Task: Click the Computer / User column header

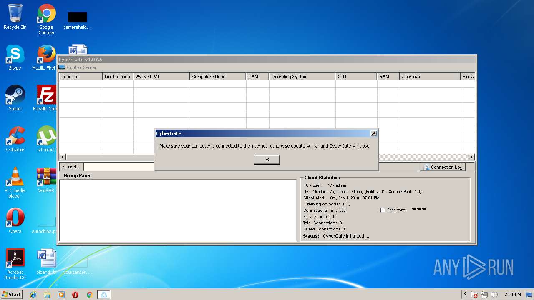Action: pyautogui.click(x=218, y=77)
